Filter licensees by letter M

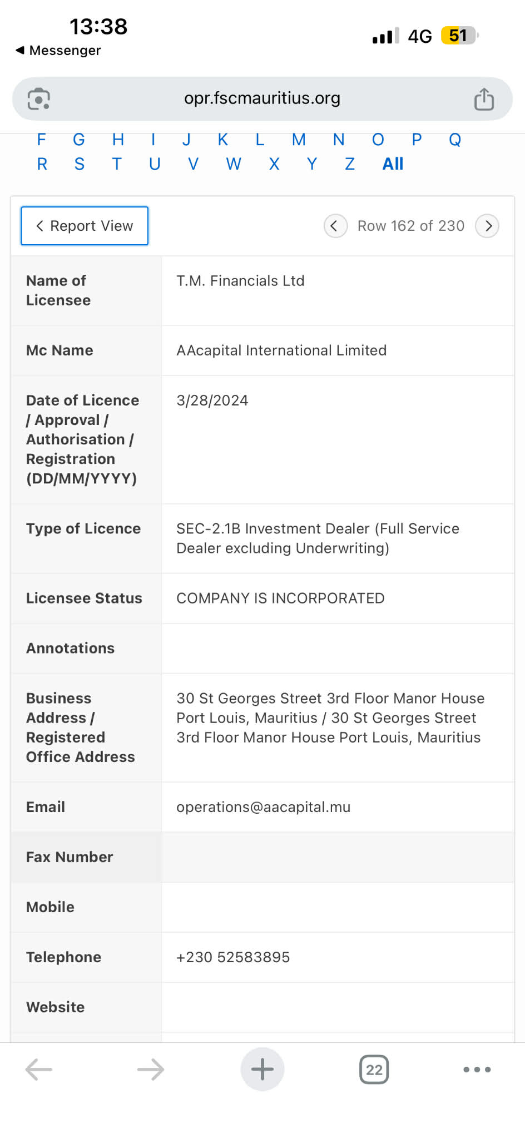click(x=299, y=140)
